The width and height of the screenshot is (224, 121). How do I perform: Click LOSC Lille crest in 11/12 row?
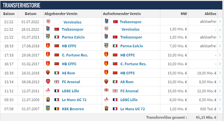(48, 90)
